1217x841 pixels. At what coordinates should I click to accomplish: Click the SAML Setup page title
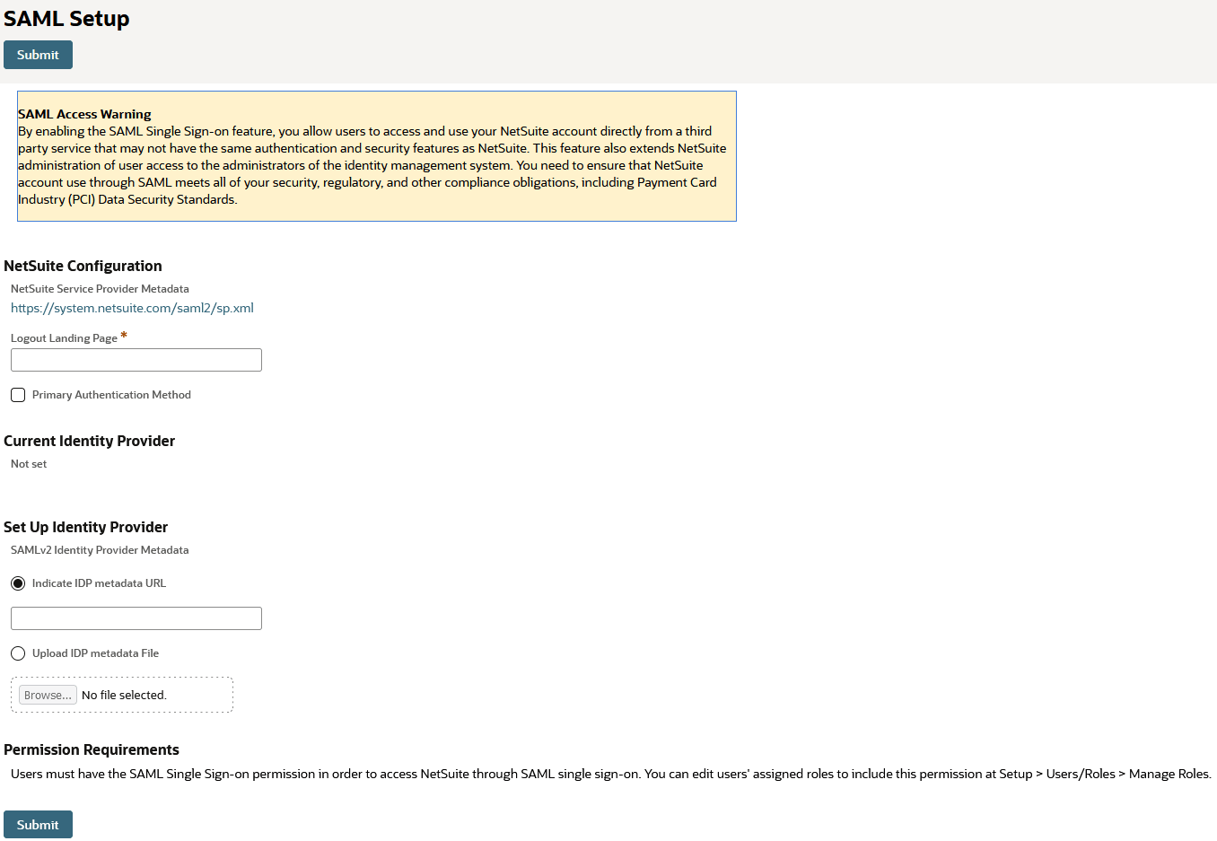66,19
